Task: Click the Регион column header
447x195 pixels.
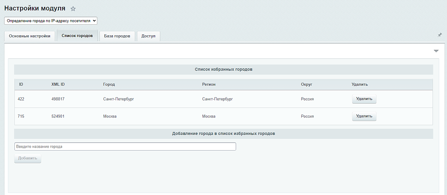Action: pos(209,84)
